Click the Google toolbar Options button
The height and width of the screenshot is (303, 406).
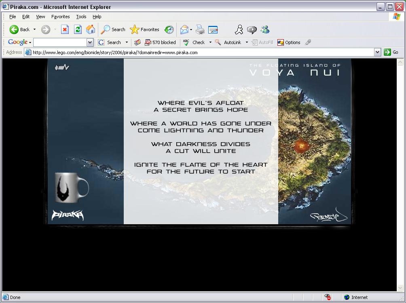[289, 42]
